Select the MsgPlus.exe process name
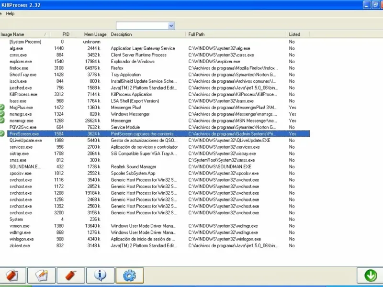This screenshot has width=383, height=287. click(21, 108)
